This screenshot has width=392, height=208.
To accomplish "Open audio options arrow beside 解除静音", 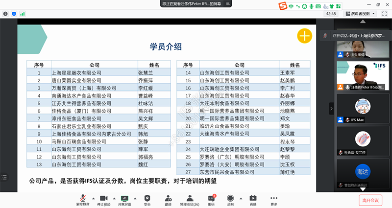I will pos(94,199).
